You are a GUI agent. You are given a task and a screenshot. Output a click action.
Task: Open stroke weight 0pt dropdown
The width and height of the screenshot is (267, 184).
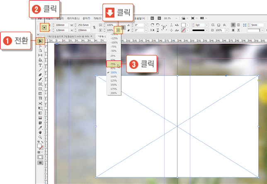[207, 25]
